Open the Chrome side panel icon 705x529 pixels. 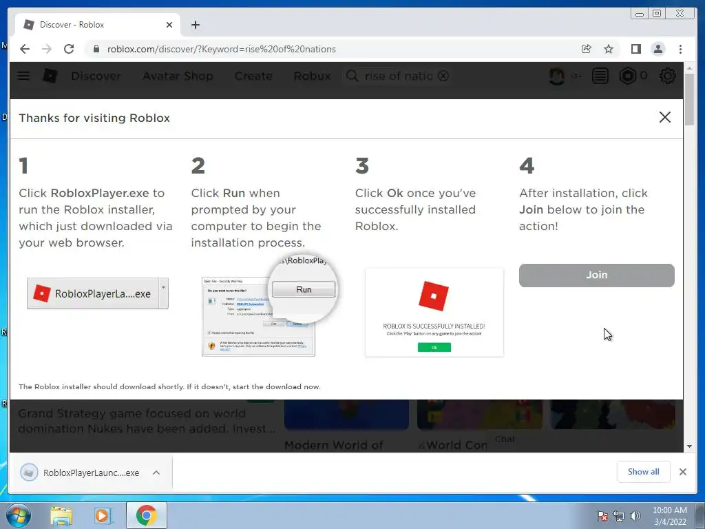click(635, 49)
